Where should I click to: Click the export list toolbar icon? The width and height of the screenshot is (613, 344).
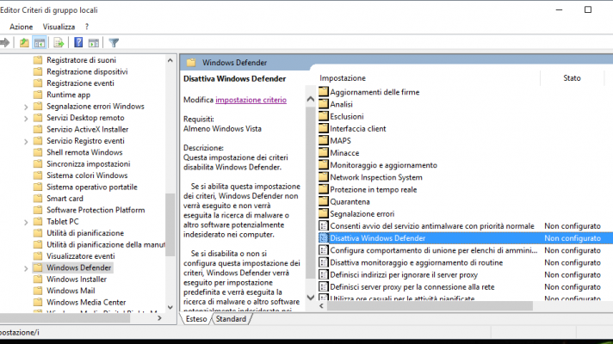tap(59, 42)
